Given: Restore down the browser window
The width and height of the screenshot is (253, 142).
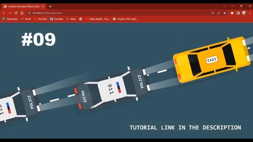Looking at the screenshot, I should (241, 6).
